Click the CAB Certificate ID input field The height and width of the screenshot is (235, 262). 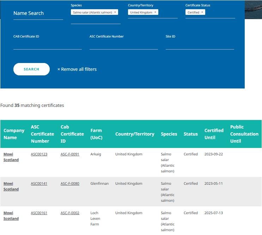pyautogui.click(x=47, y=45)
